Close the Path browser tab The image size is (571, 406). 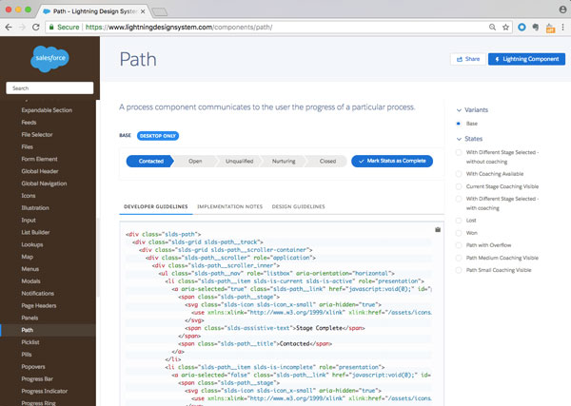point(143,11)
